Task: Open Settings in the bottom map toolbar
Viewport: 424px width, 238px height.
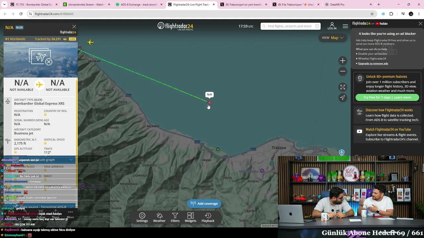Action: point(142,218)
